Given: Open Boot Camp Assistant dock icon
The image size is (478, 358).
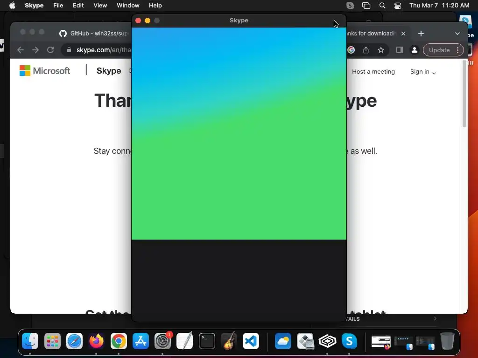Looking at the screenshot, I should point(305,341).
